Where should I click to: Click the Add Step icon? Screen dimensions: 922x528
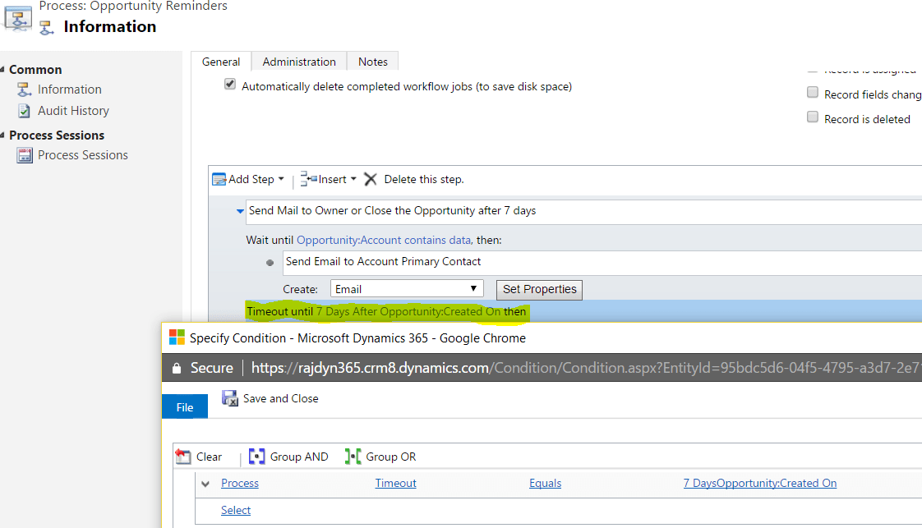pyautogui.click(x=219, y=179)
